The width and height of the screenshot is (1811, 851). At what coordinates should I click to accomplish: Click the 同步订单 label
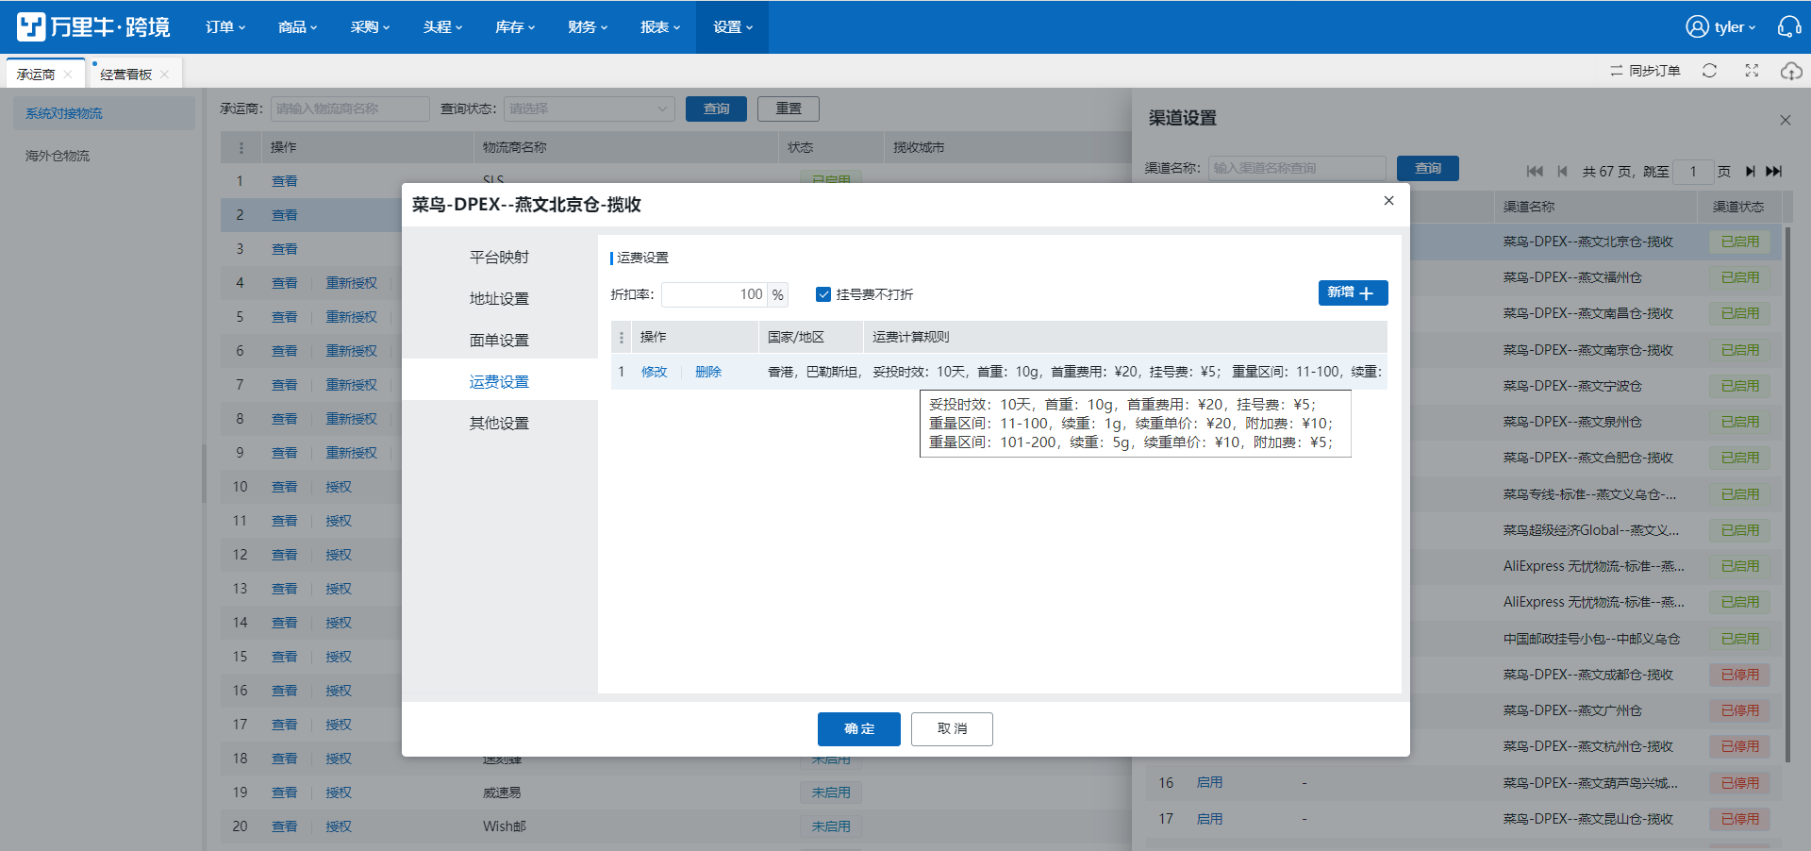click(x=1654, y=71)
